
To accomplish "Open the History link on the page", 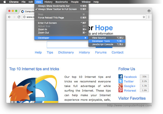I will click(84, 52).
